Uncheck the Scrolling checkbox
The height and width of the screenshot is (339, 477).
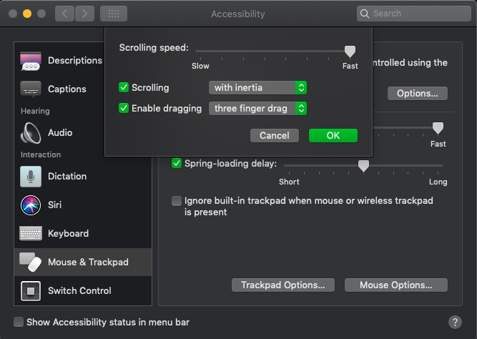tap(124, 87)
